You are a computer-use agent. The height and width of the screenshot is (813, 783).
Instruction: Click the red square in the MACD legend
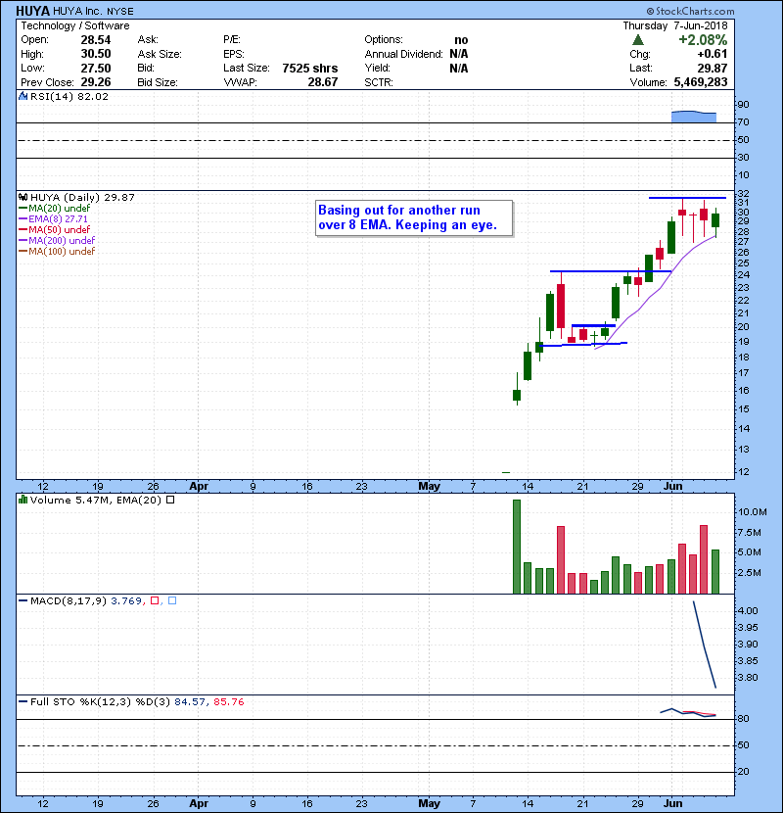click(x=155, y=601)
